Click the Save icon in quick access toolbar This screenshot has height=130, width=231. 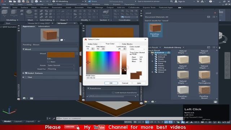click(19, 1)
